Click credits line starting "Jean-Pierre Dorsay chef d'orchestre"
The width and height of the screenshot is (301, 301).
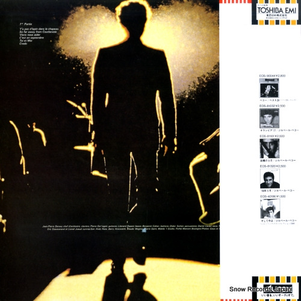pos(131,226)
